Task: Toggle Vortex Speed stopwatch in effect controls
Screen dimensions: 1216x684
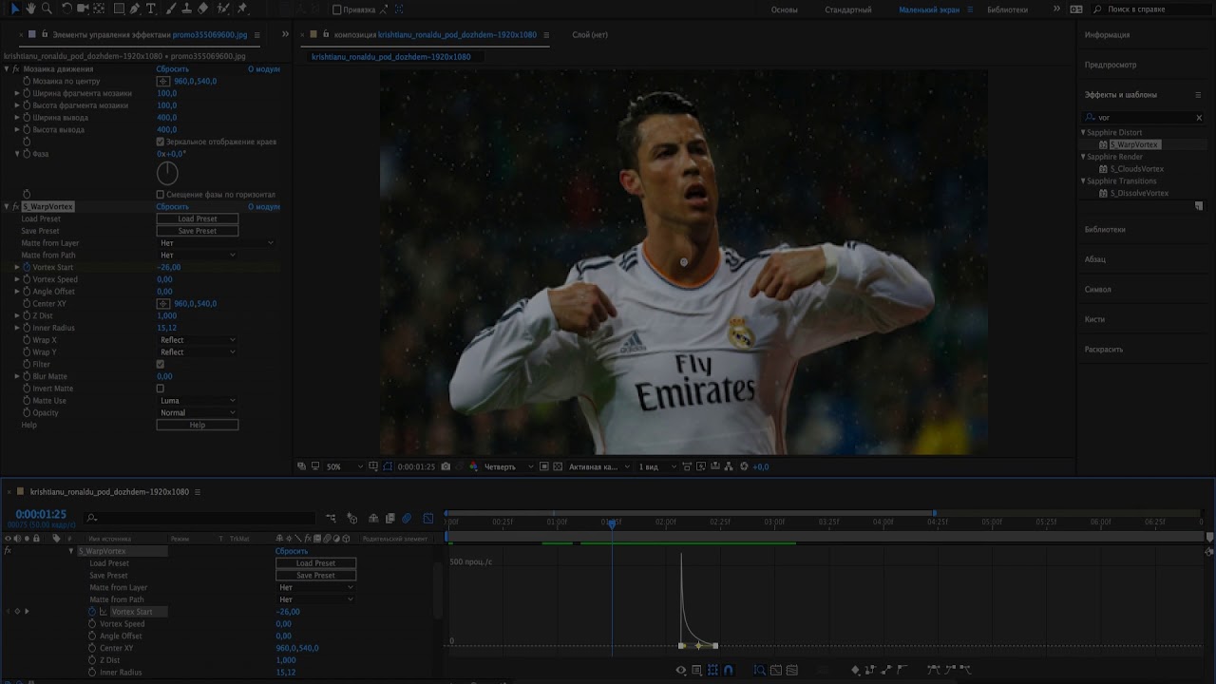Action: [27, 279]
